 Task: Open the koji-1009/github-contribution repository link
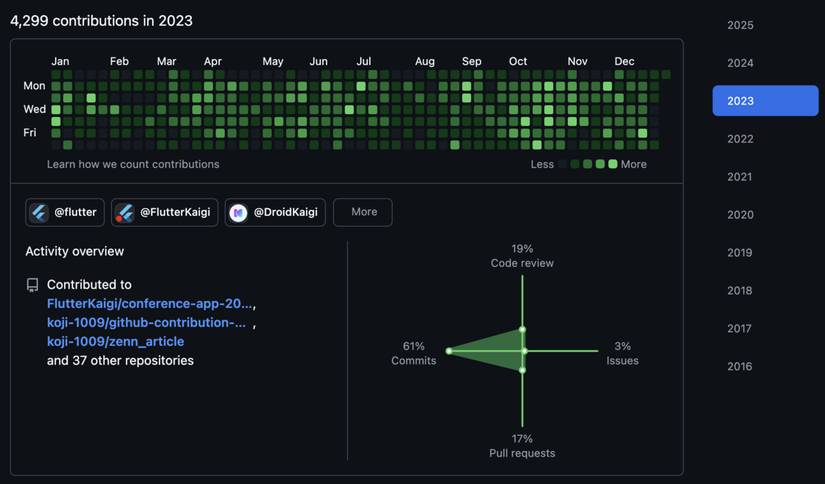[x=146, y=322]
